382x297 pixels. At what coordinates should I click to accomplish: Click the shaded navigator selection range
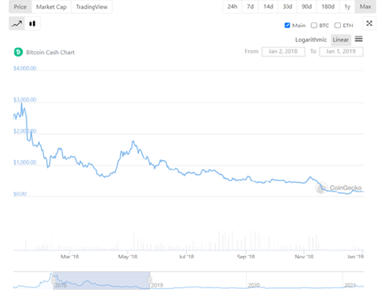click(102, 280)
